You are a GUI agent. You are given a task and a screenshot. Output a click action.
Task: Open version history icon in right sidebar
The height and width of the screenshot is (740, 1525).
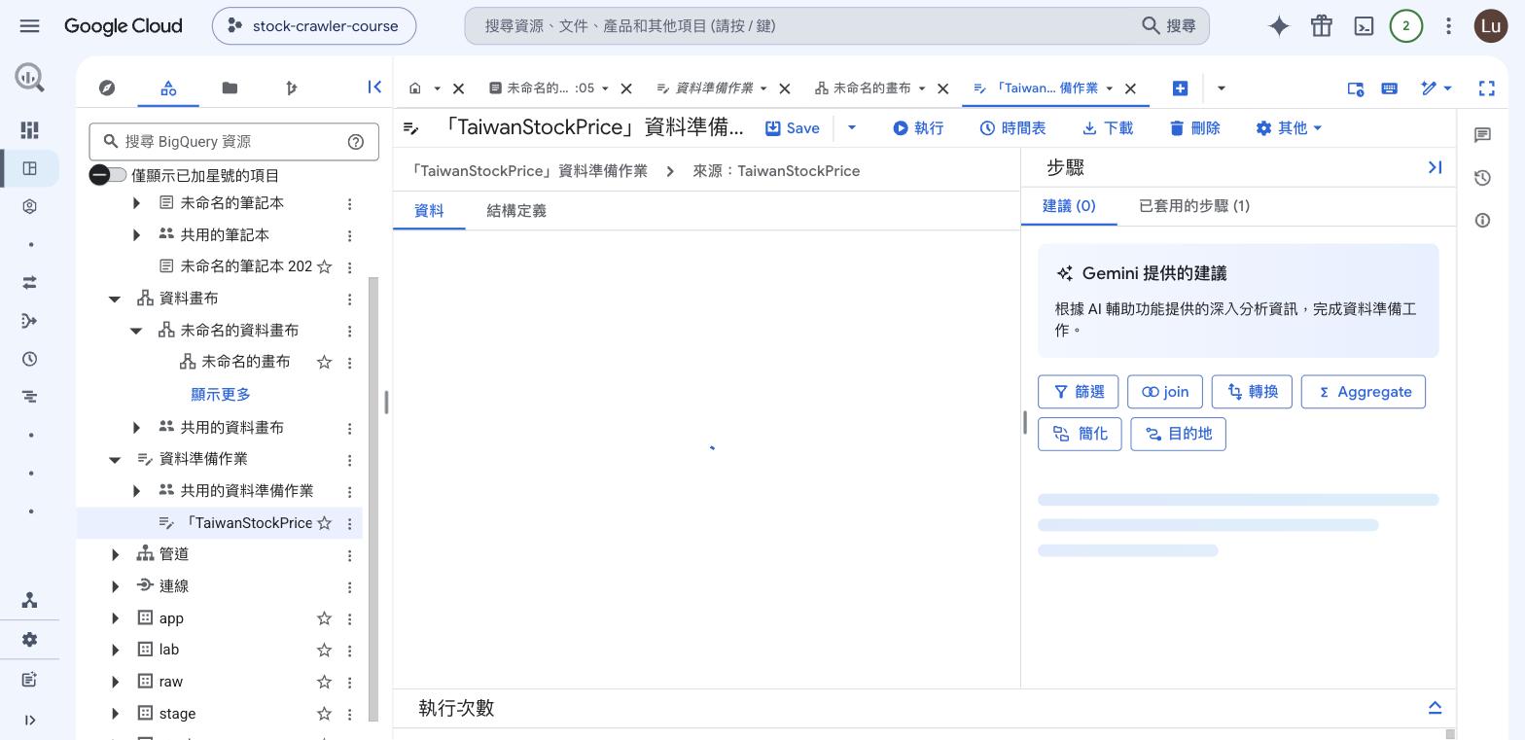click(x=1482, y=178)
